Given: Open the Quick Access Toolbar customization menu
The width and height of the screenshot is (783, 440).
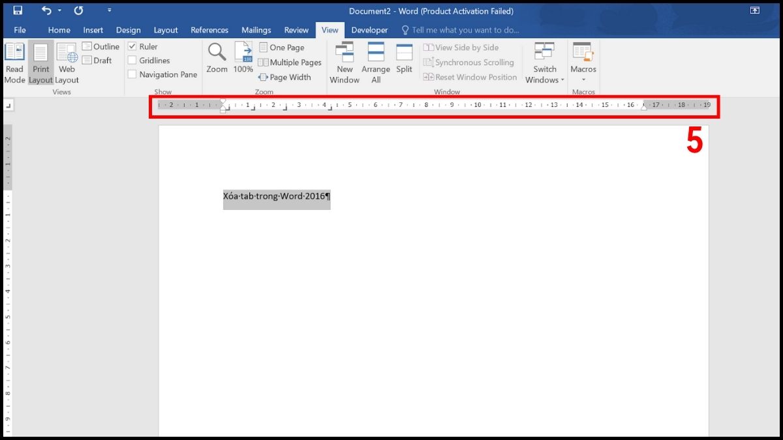Looking at the screenshot, I should (x=109, y=10).
